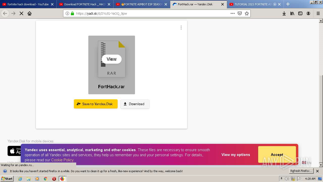Launch Opera from the taskbar
The width and height of the screenshot is (323, 182).
[54, 179]
